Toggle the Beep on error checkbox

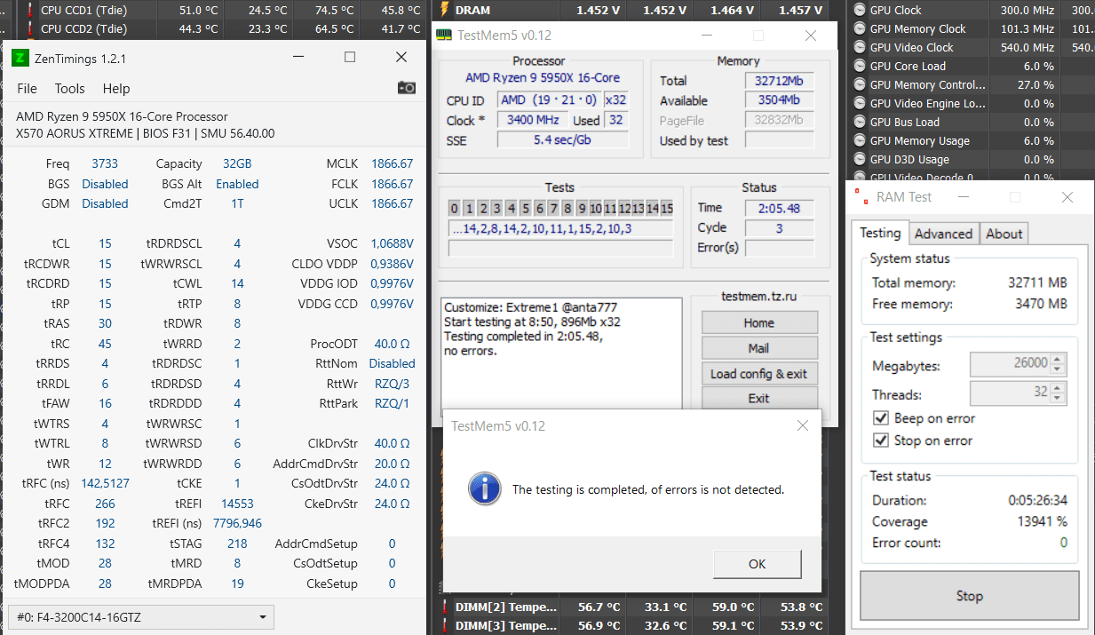[881, 418]
